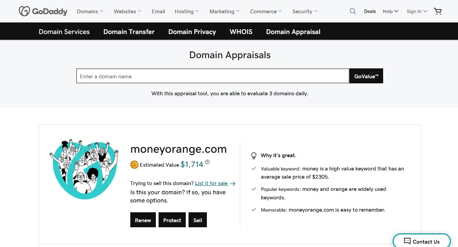This screenshot has height=247, width=458.
Task: Click the Renew button
Action: click(143, 220)
